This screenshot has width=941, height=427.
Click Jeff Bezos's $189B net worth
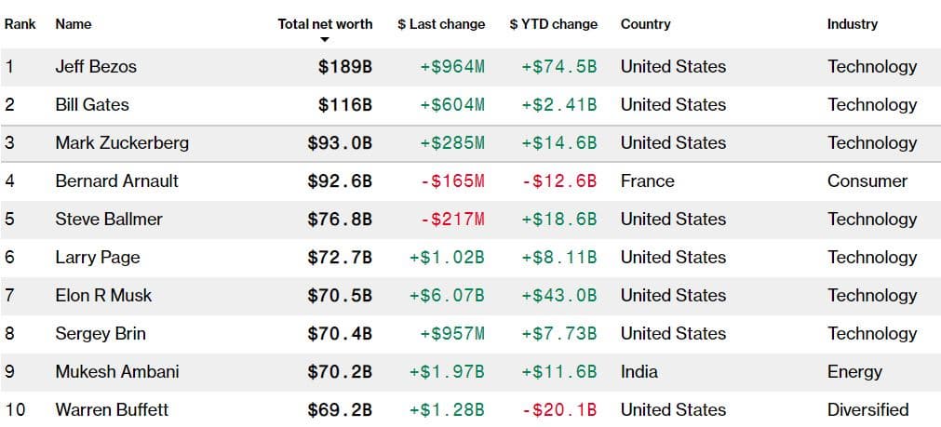pos(345,67)
